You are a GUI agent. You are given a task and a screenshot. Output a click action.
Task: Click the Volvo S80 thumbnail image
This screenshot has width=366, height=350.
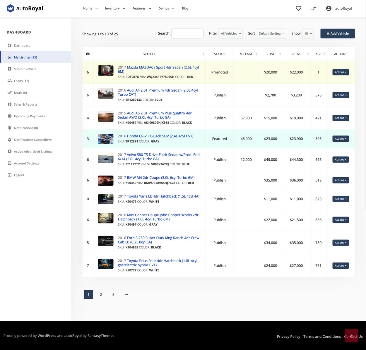[x=105, y=158]
